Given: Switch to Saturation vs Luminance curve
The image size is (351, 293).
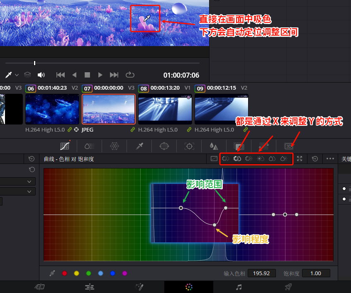Looking at the screenshot, I should [x=284, y=159].
